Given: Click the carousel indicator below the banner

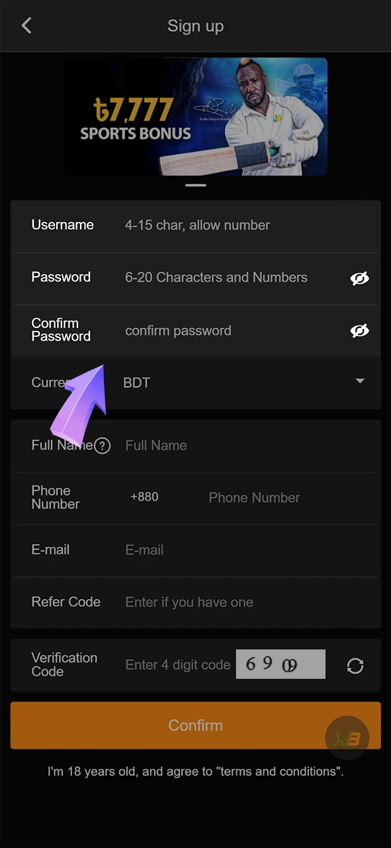Looking at the screenshot, I should (x=195, y=185).
